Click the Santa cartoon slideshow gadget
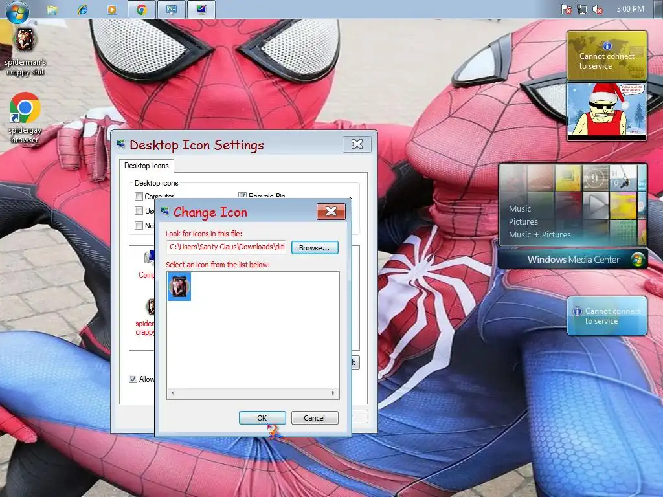 click(x=607, y=111)
